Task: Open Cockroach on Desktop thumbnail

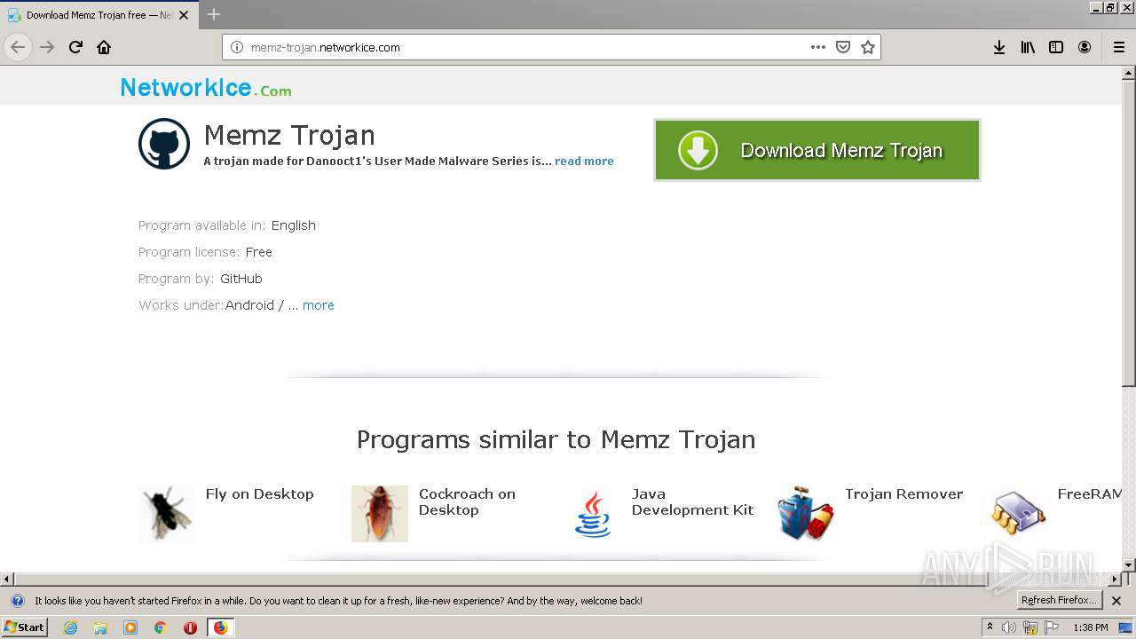Action: (380, 513)
